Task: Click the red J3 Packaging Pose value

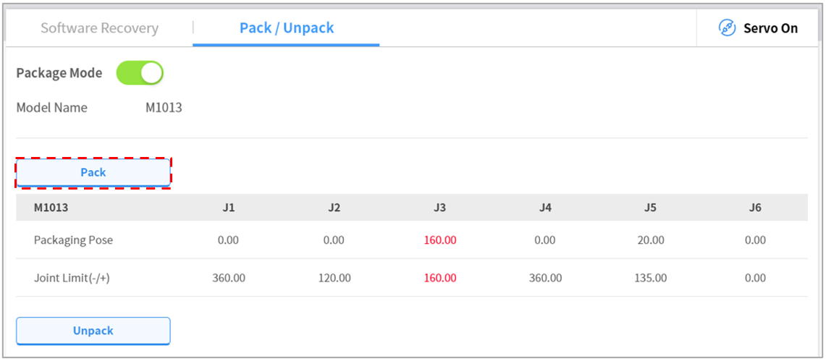Action: [x=439, y=240]
